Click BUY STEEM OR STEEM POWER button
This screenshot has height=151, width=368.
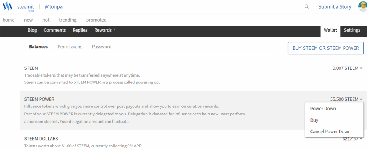click(326, 48)
